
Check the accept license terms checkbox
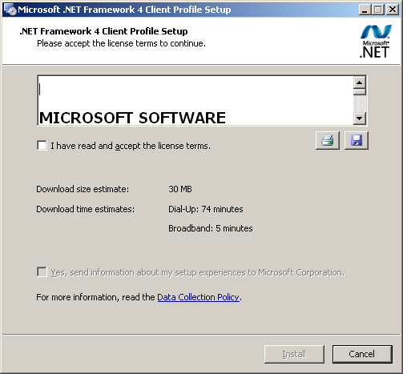pos(42,146)
